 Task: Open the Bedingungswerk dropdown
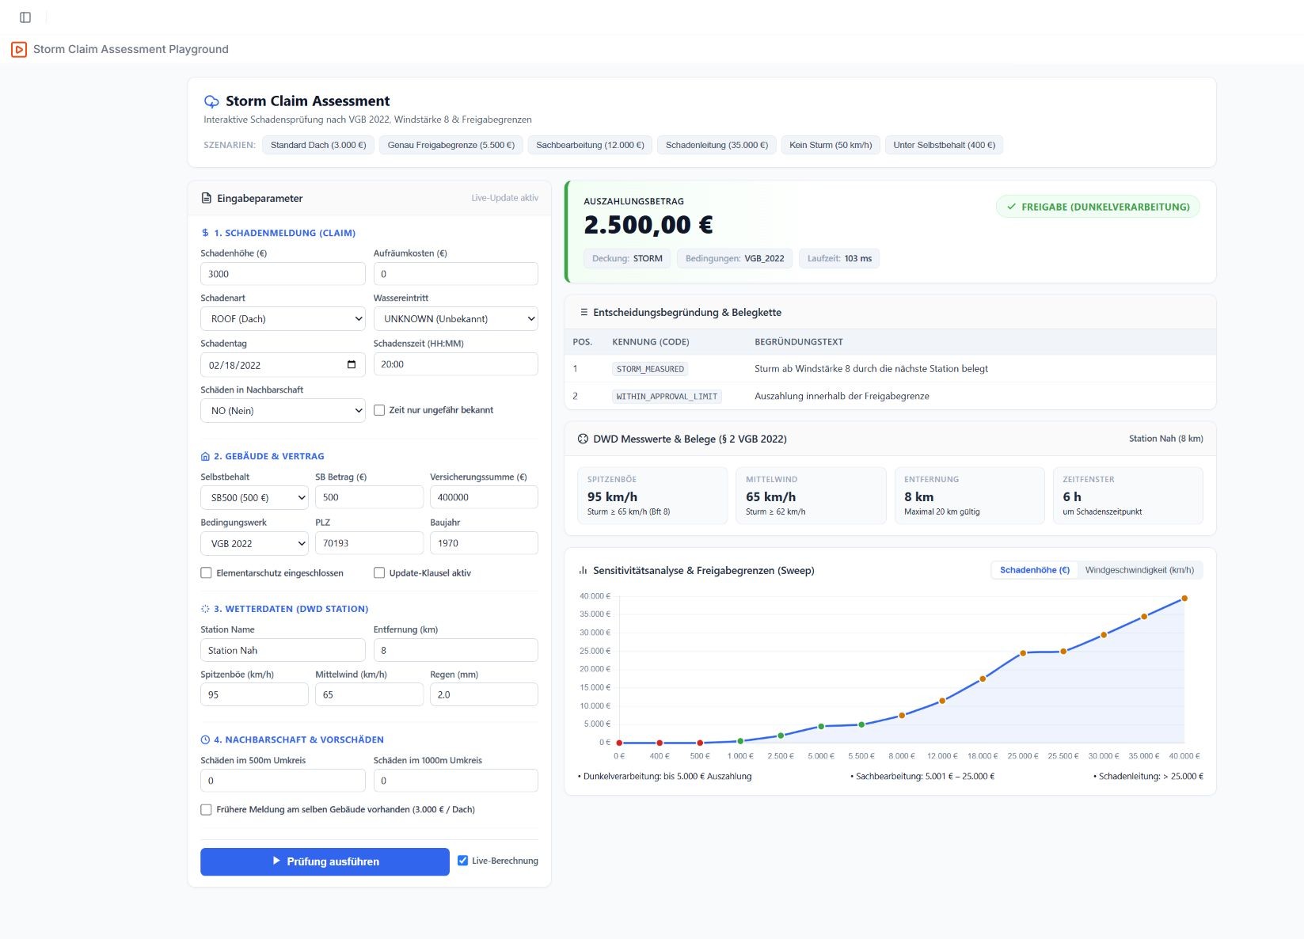254,544
